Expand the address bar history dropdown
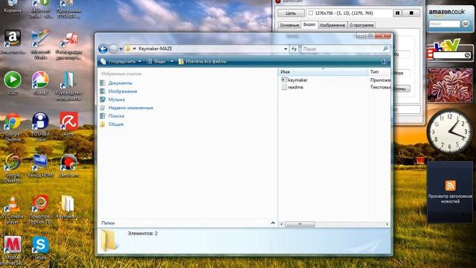This screenshot has height=268, width=476. [x=286, y=49]
